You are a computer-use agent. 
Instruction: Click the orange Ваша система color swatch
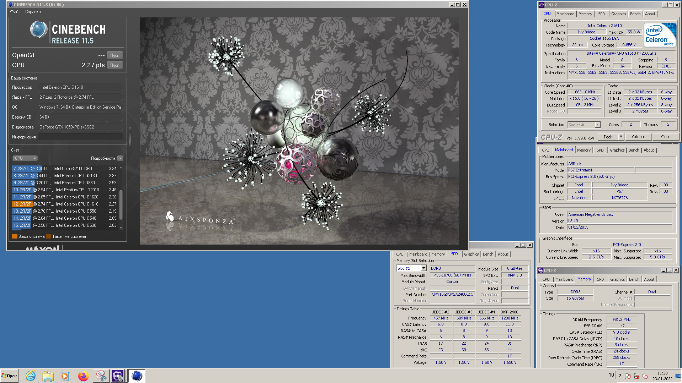pos(15,236)
